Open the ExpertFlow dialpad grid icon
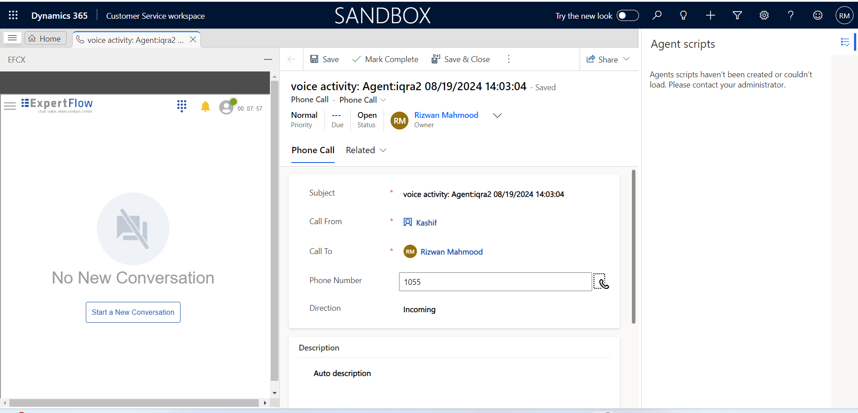This screenshot has width=858, height=413. point(181,106)
